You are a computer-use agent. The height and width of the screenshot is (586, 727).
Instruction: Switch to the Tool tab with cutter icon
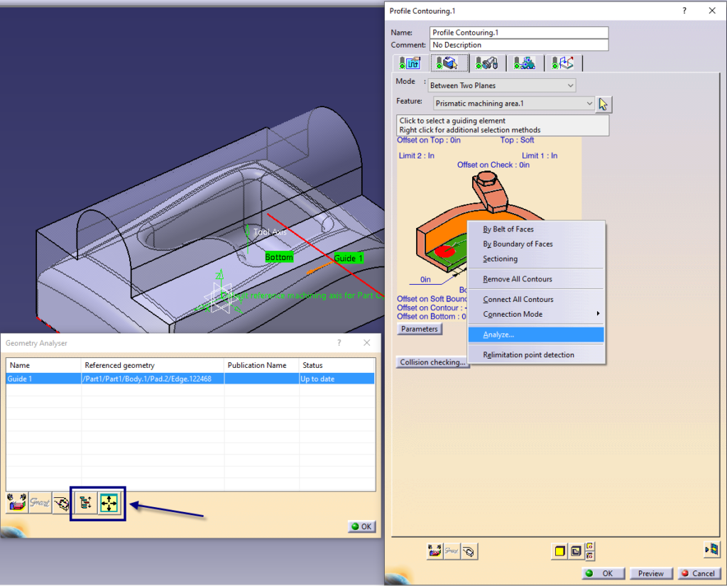tap(487, 63)
